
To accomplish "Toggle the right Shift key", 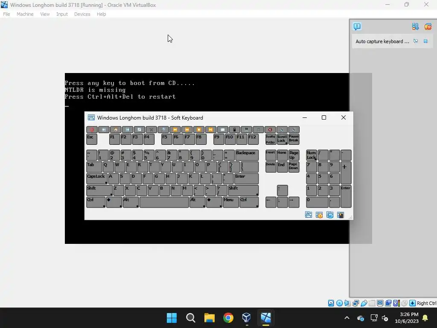I will [x=243, y=190].
